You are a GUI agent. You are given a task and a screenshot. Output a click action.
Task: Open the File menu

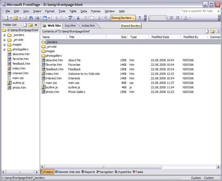pyautogui.click(x=8, y=11)
